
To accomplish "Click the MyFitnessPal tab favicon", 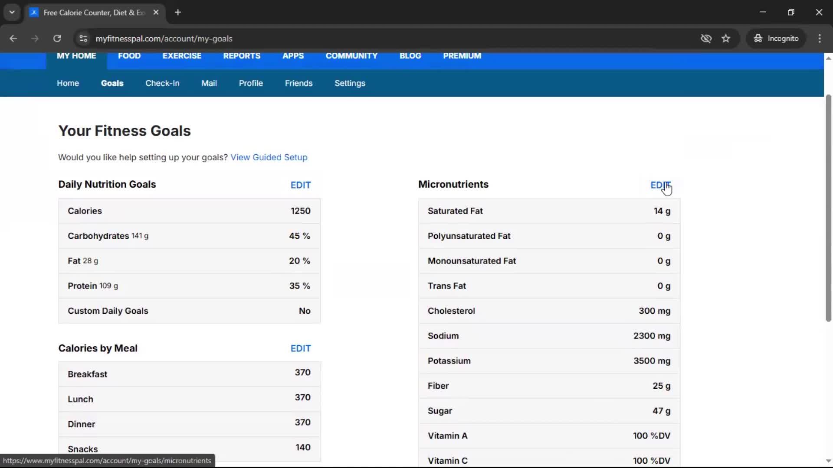I will [x=34, y=13].
